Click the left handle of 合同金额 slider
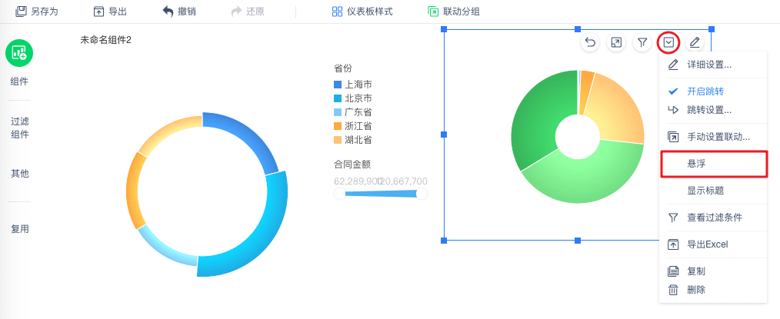 tap(340, 194)
